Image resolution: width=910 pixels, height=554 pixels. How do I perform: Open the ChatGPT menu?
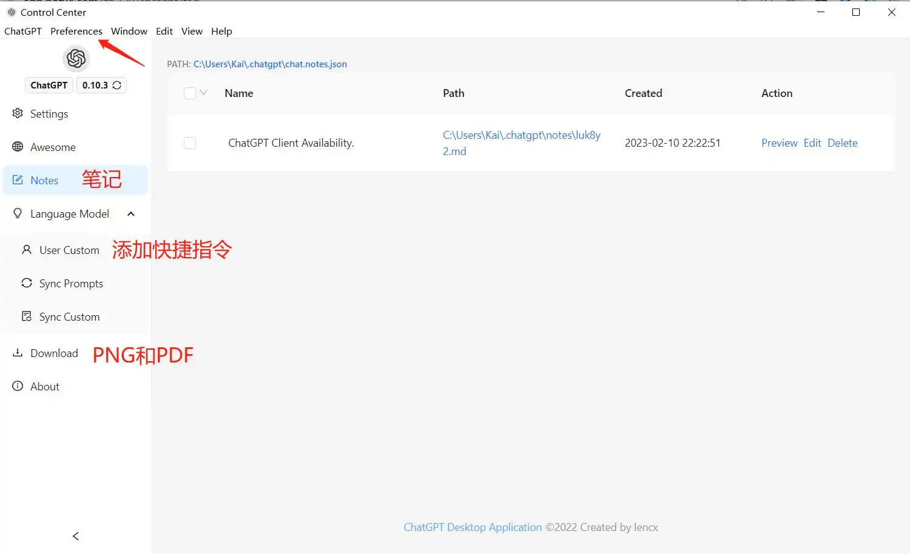point(23,31)
